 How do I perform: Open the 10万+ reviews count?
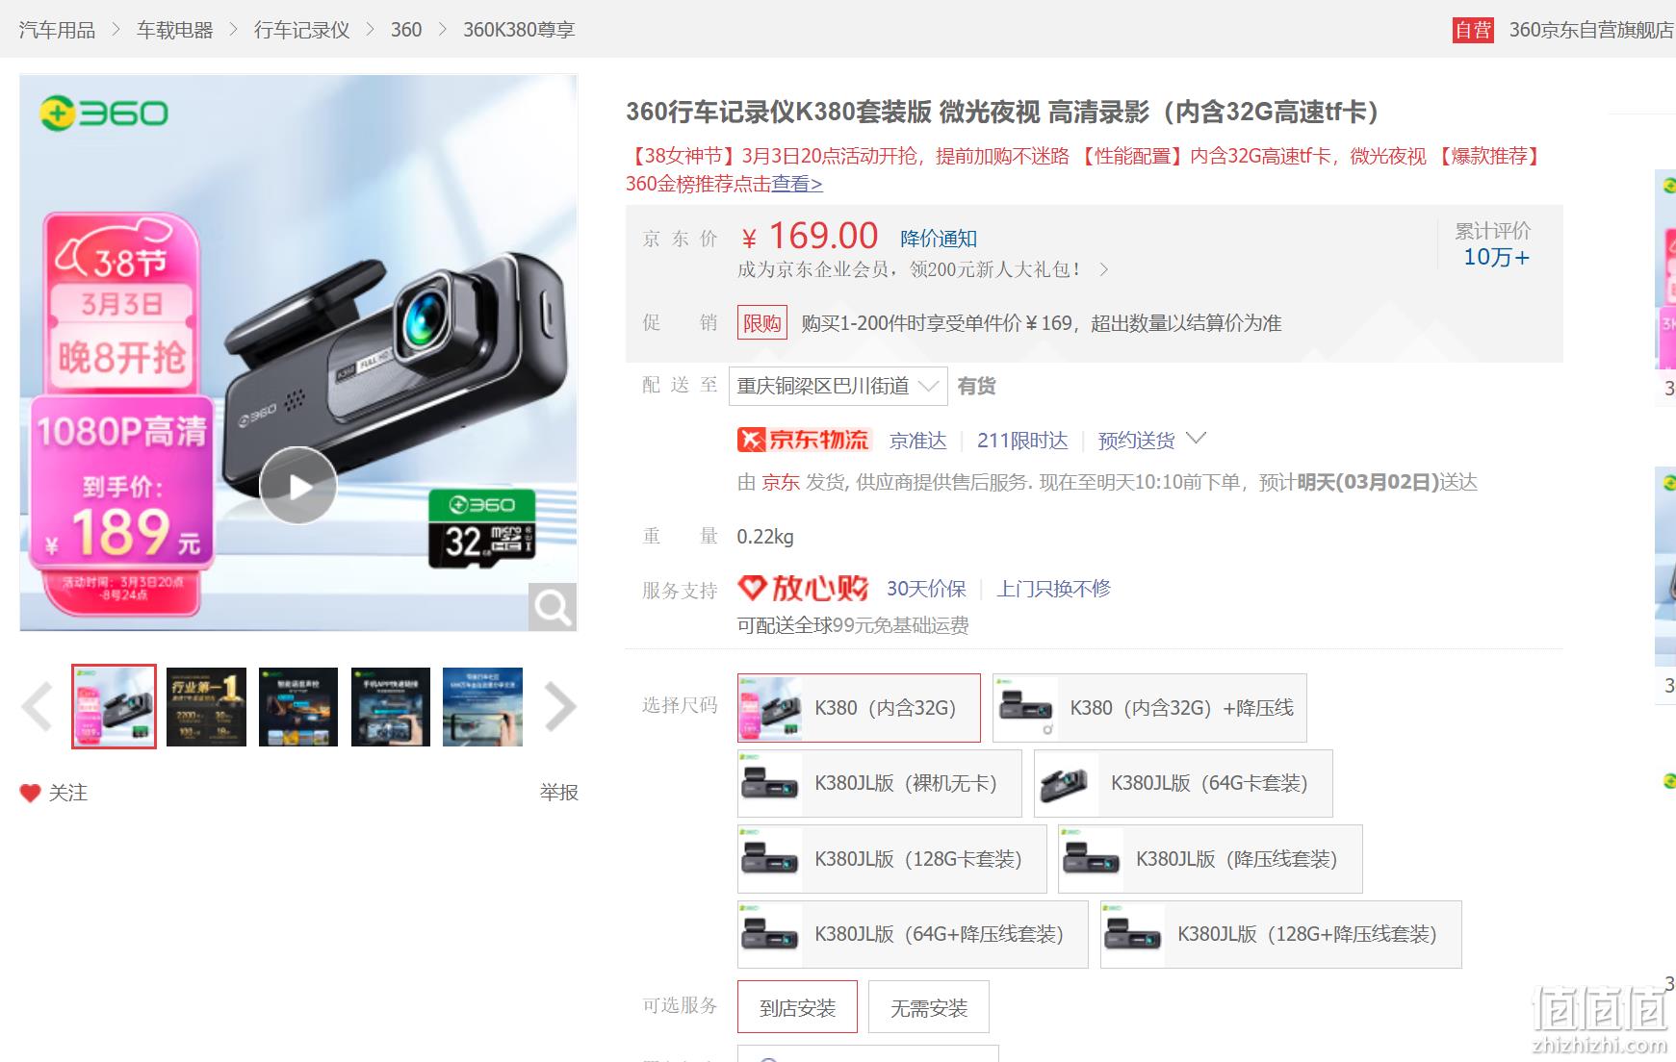pos(1496,257)
